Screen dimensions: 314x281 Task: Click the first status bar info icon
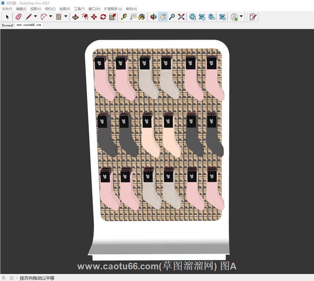pyautogui.click(x=4, y=278)
